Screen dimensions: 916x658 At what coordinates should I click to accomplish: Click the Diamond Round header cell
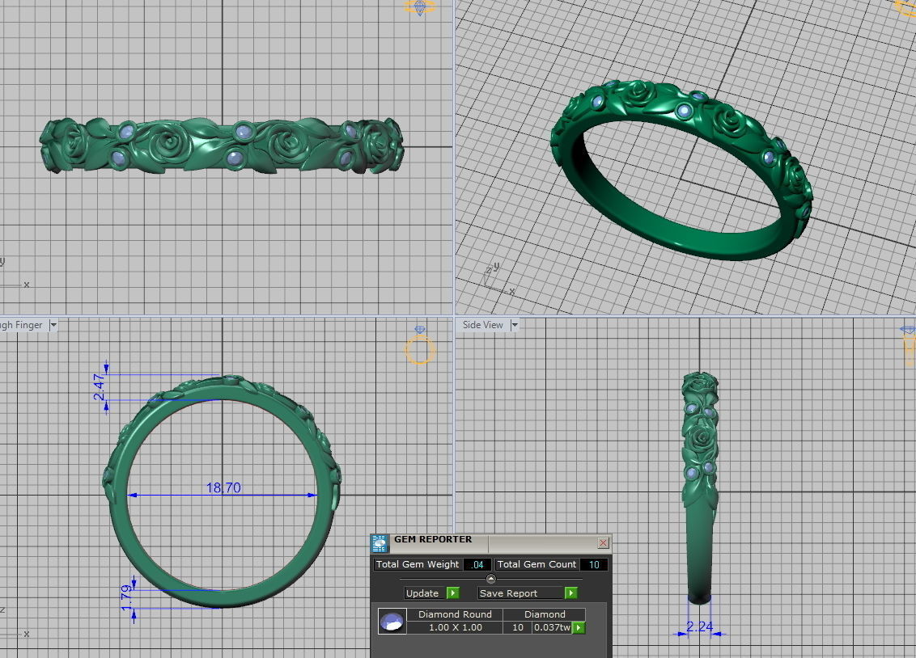tap(455, 614)
